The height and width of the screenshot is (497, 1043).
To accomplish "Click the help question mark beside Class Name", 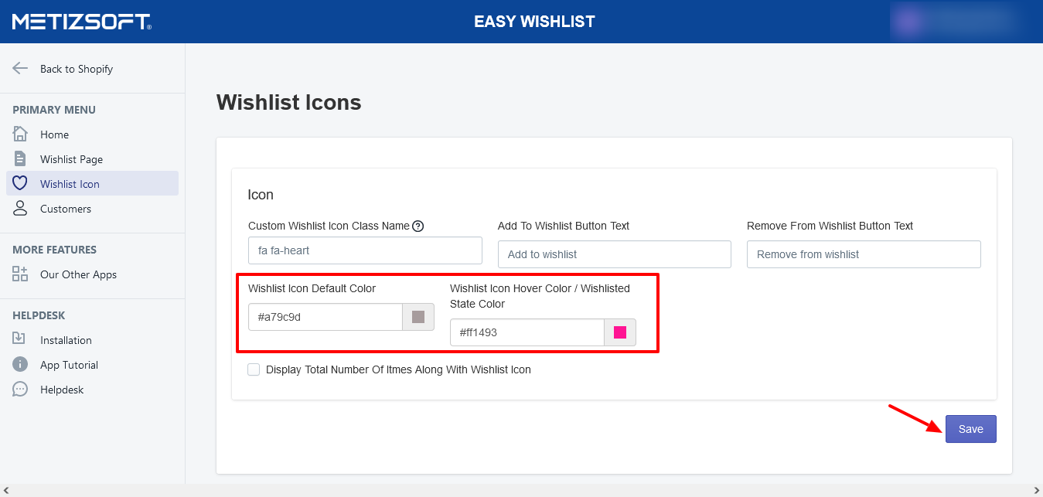I will pos(418,226).
